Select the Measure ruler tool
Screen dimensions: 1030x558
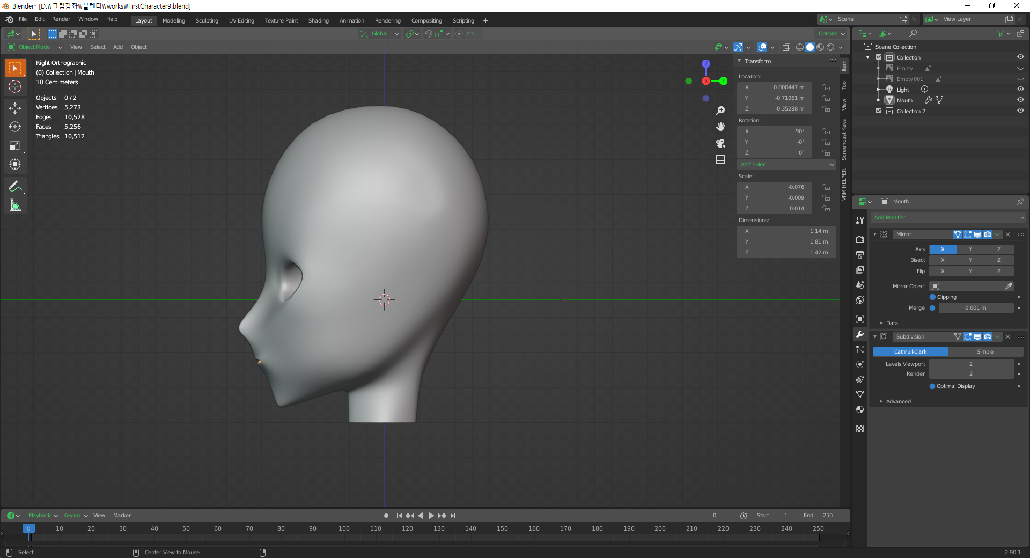click(x=15, y=205)
